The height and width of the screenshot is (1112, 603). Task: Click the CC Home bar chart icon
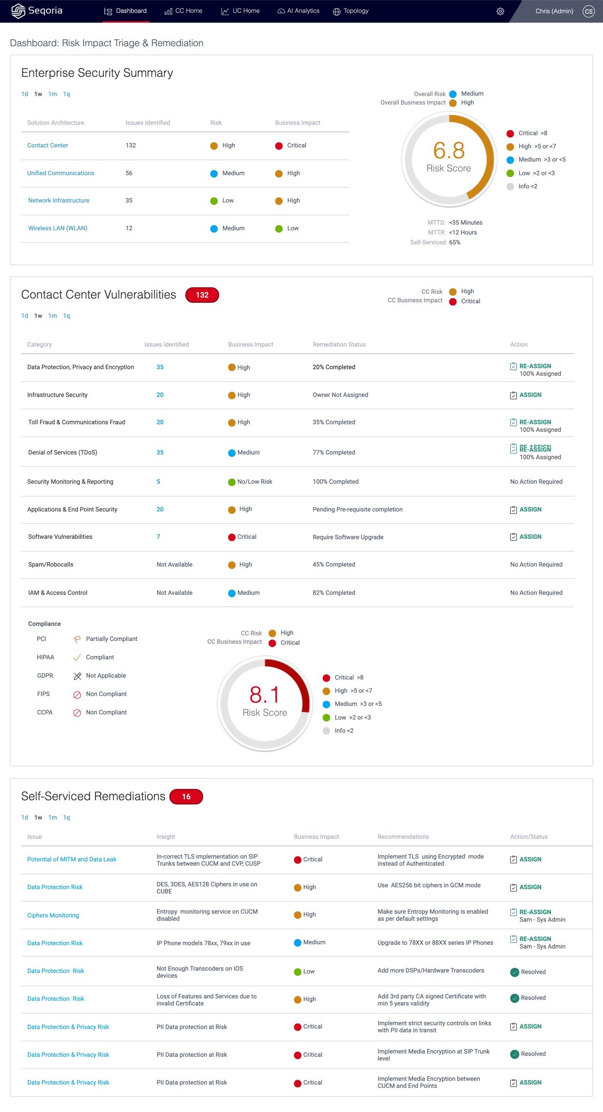[x=168, y=11]
